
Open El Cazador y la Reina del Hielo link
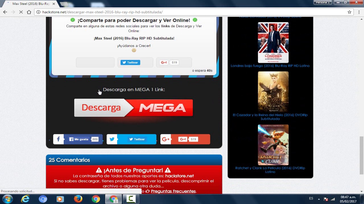tap(270, 117)
